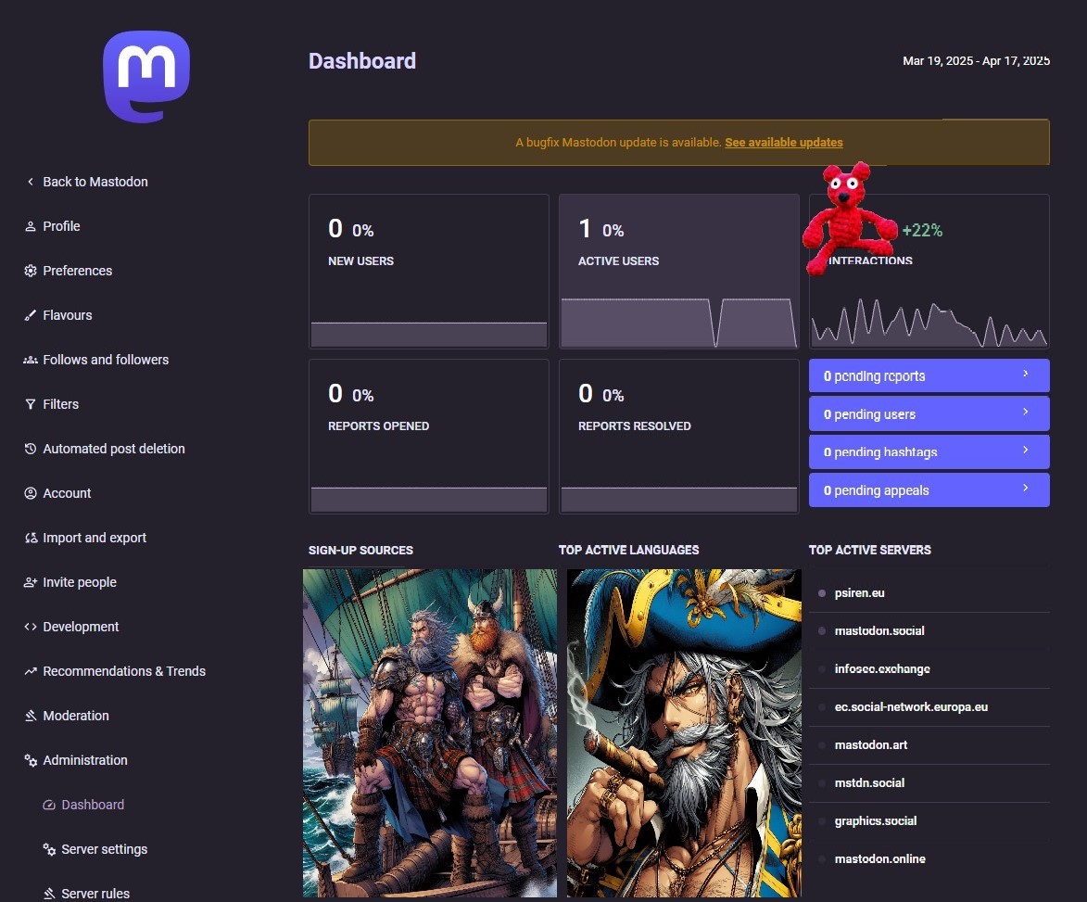This screenshot has width=1087, height=902.
Task: Open the 0 pending reports button
Action: pos(929,375)
